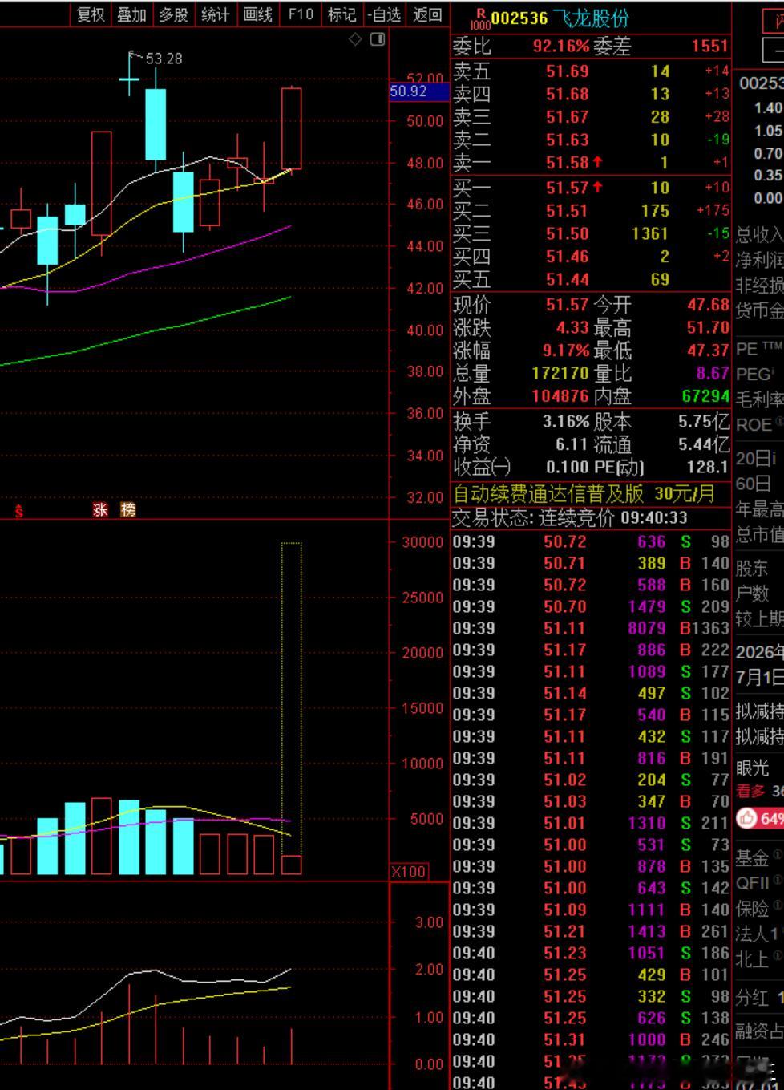
Task: Select the 卖二 row at 51.63
Action: (592, 140)
